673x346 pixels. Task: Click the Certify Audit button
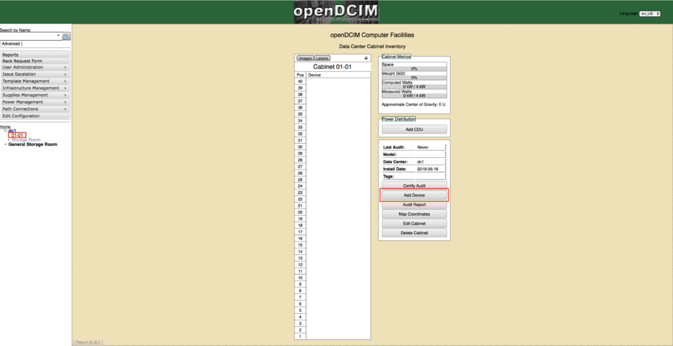(x=414, y=185)
